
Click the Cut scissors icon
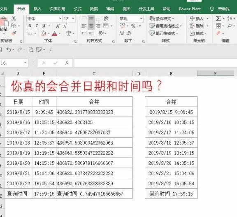pyautogui.click(x=14, y=19)
